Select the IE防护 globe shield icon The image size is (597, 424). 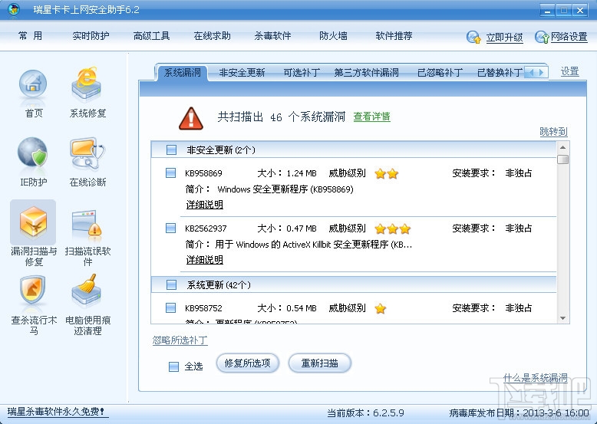point(33,153)
